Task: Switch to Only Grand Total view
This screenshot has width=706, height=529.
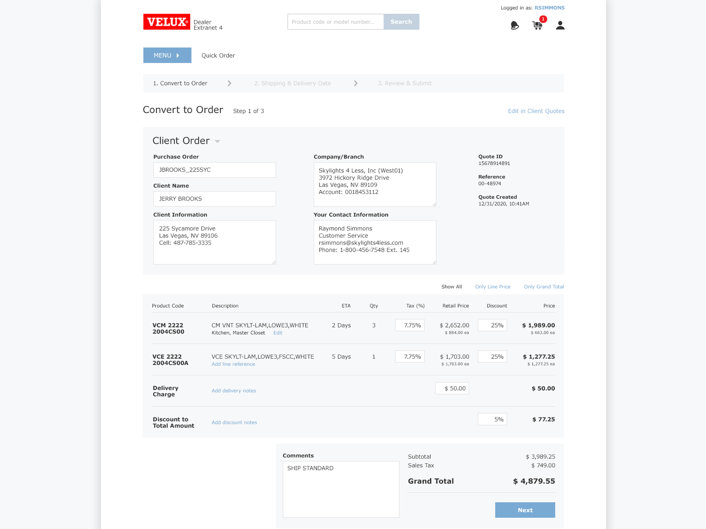Action: 544,287
